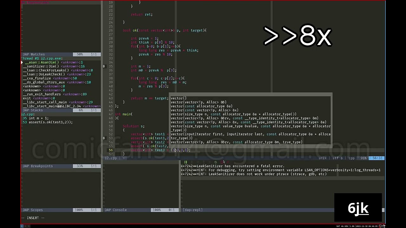Select stack frame exit <unknown>:0
Screen dimensions: 406x228
point(39,98)
